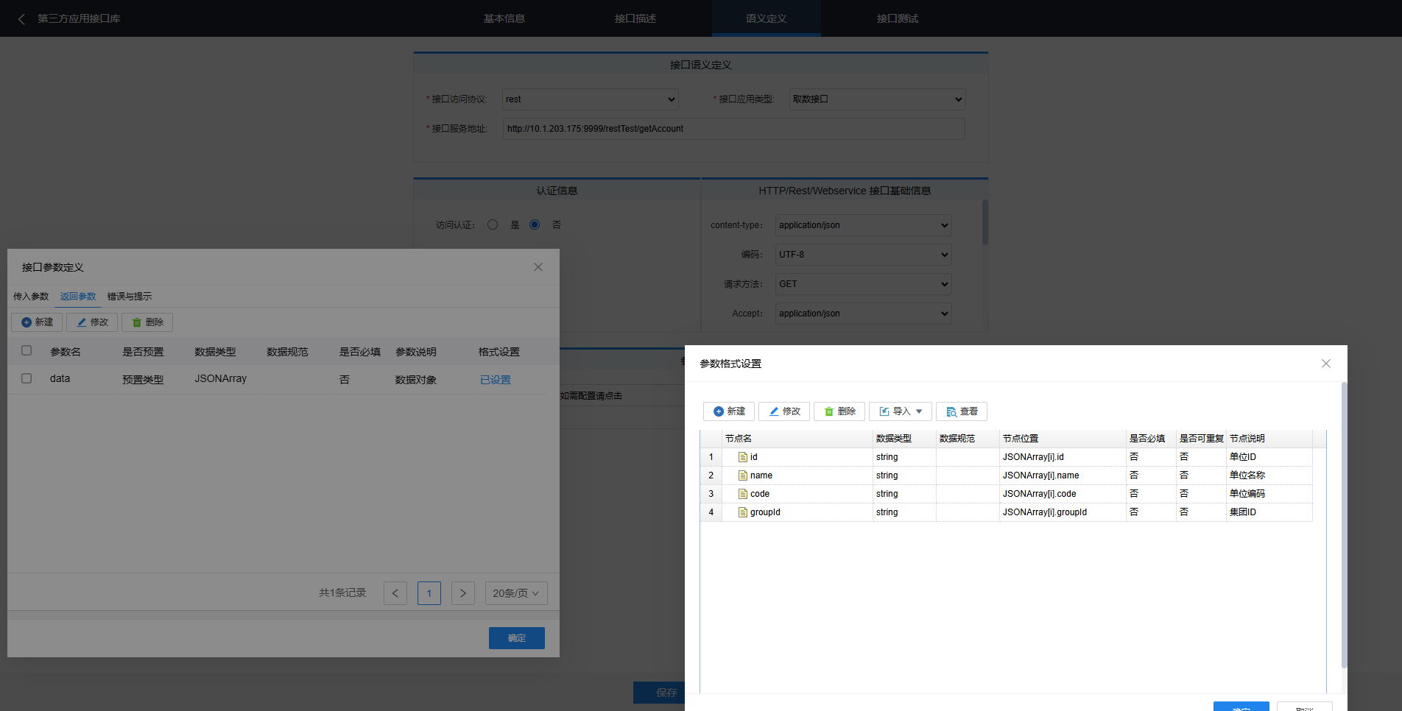Click 删除 in the 参数格式设置 toolbar
1402x711 pixels.
[x=839, y=411]
